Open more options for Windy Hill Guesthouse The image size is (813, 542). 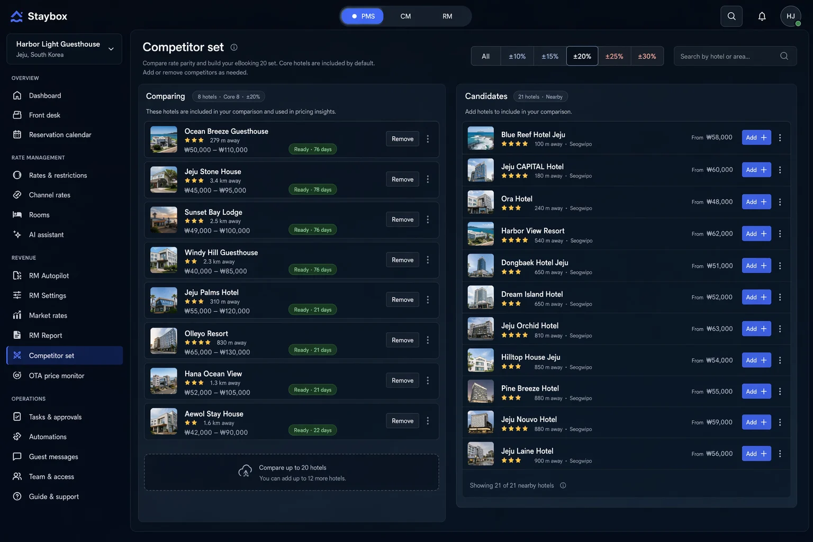[428, 260]
